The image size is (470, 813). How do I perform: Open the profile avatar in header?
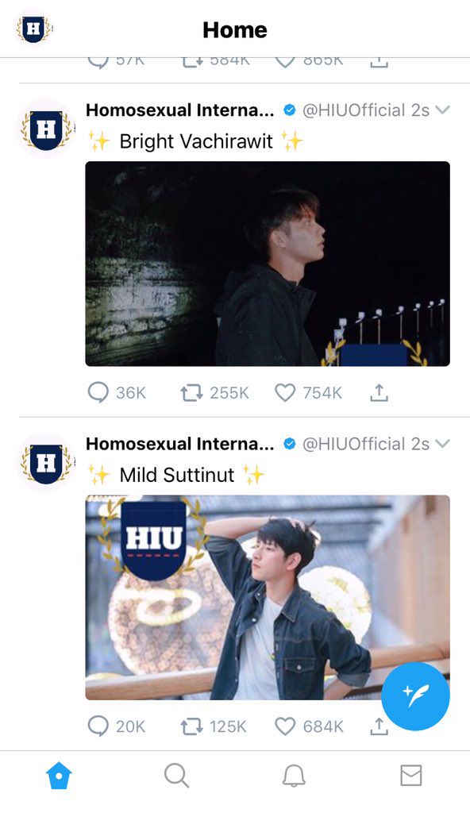point(33,29)
